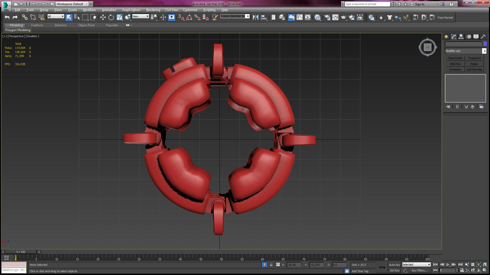Click the ViewCube in the viewport
490x275 pixels.
427,47
